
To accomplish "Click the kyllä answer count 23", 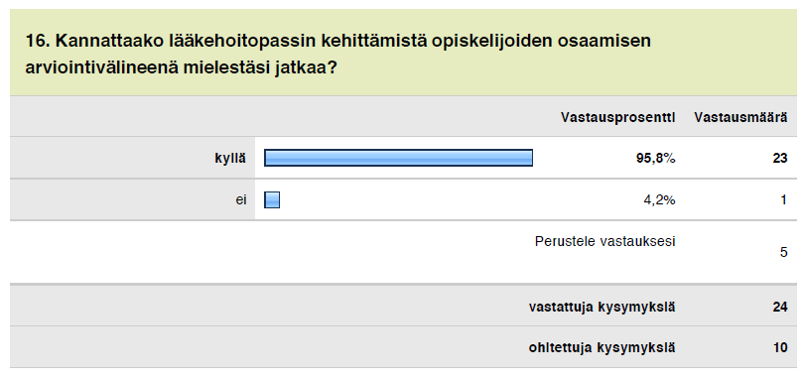I will [780, 159].
